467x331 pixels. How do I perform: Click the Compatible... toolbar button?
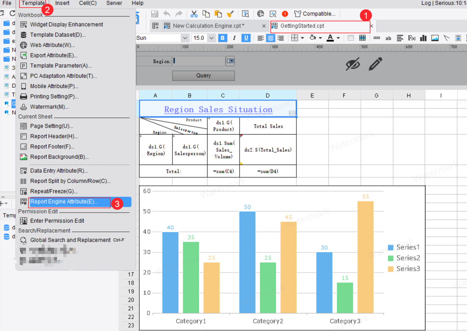click(315, 14)
